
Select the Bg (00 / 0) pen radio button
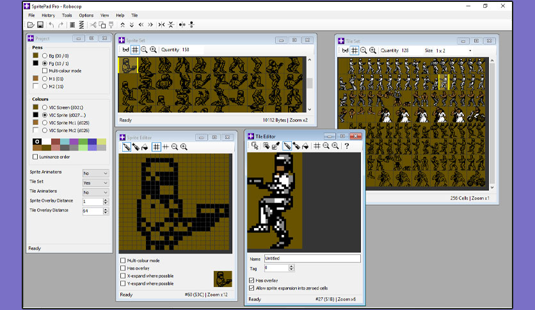(x=45, y=56)
